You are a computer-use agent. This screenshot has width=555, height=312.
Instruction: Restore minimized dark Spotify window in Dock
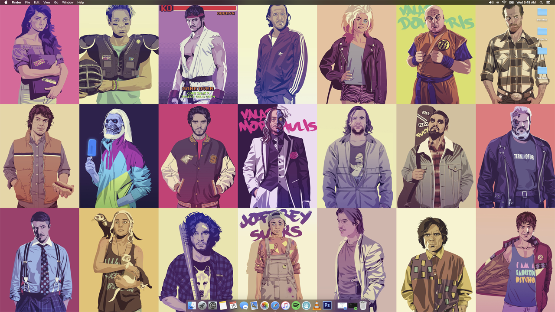click(x=353, y=305)
